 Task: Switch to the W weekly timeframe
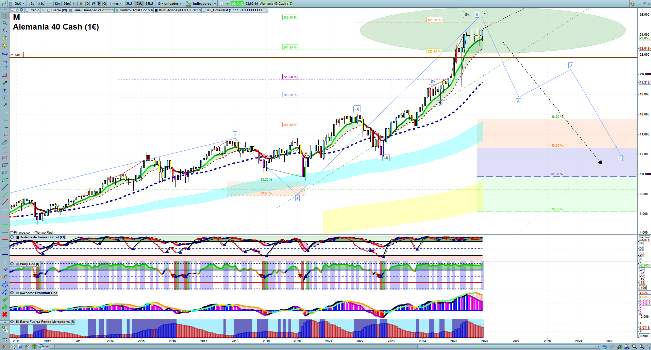tap(93, 4)
